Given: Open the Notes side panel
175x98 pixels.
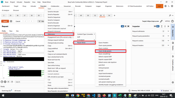Looking at the screenshot, I should (173, 46).
